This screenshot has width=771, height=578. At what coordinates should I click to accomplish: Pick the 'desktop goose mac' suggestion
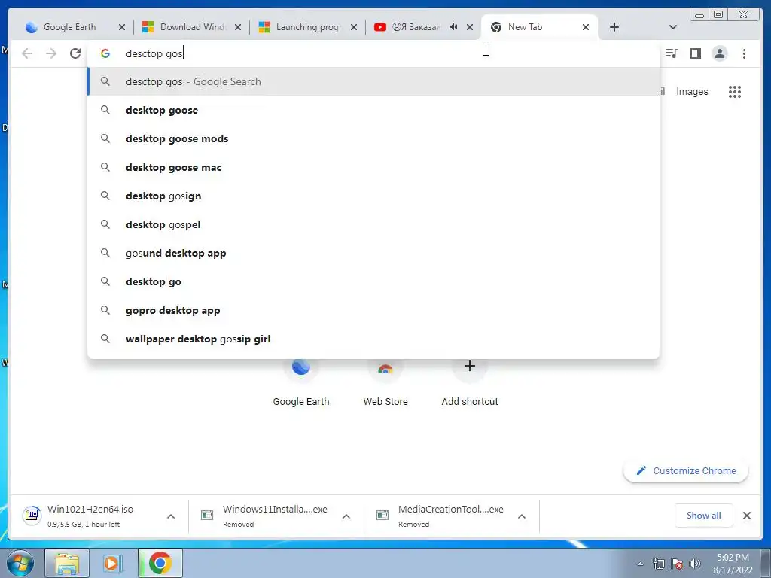tap(373, 167)
